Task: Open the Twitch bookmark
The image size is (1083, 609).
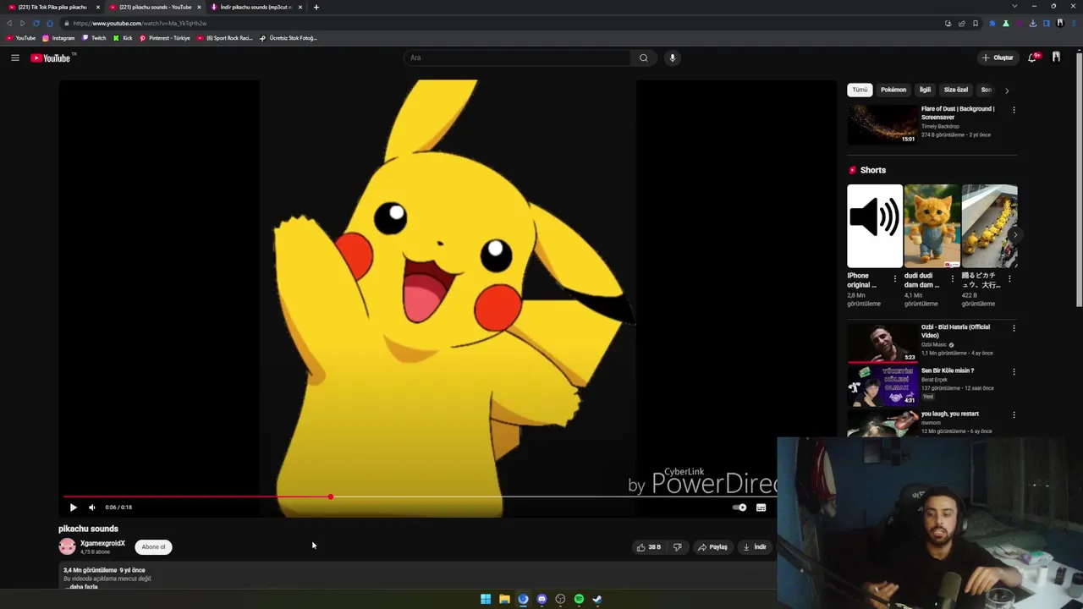Action: 94,38
